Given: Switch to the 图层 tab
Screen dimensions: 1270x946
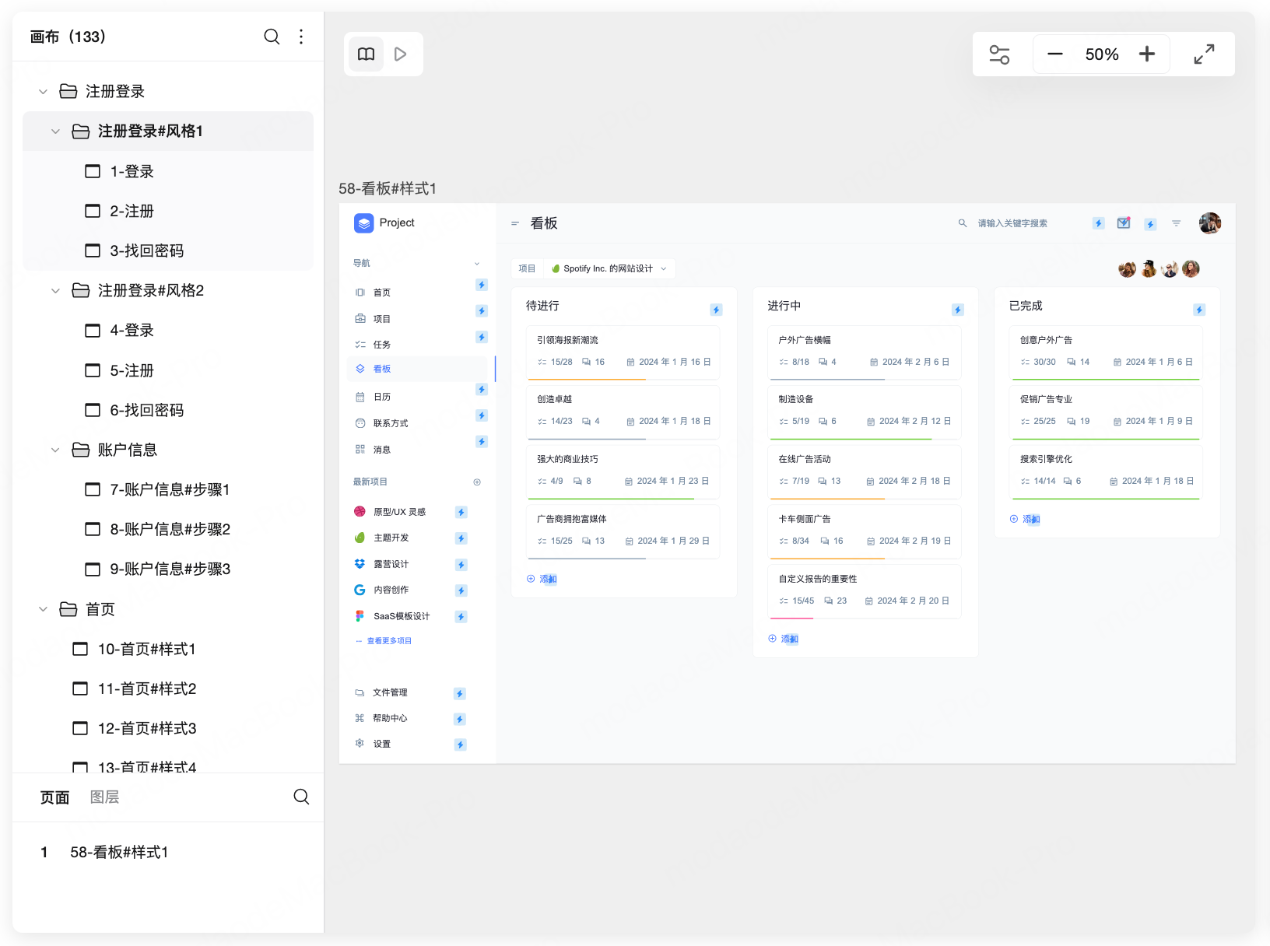Looking at the screenshot, I should 104,797.
